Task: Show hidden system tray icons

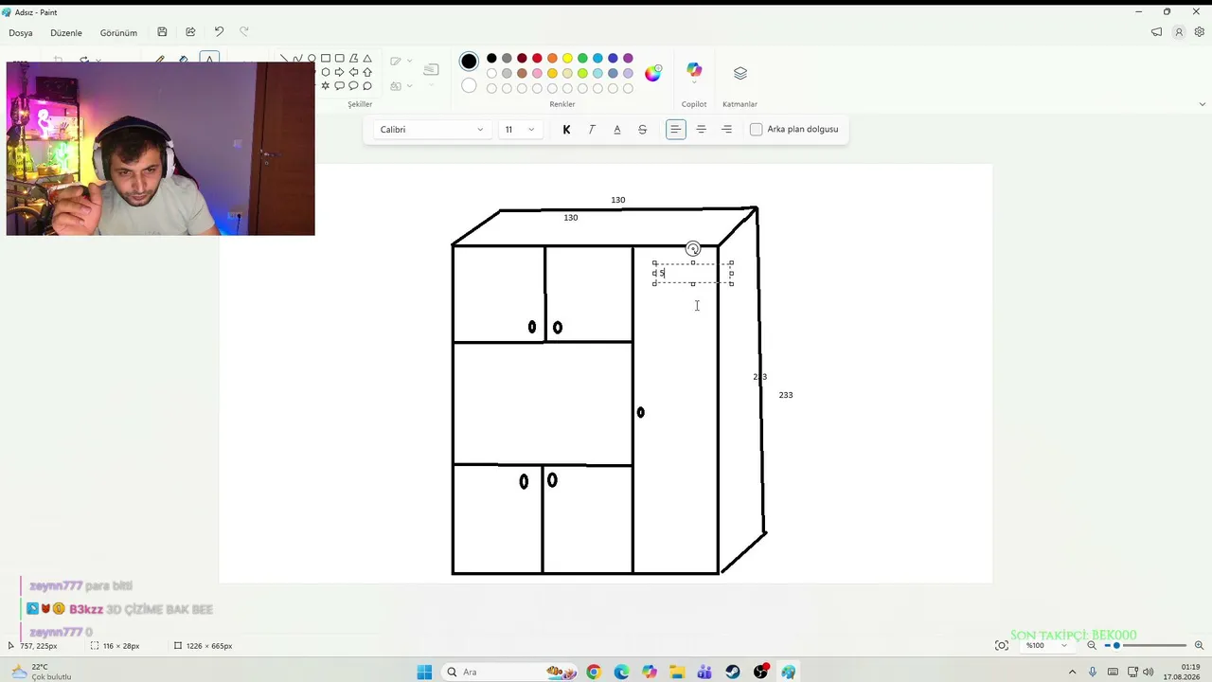Action: [1073, 672]
